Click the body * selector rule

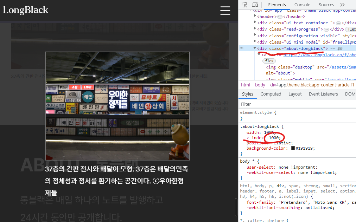pos(247,161)
